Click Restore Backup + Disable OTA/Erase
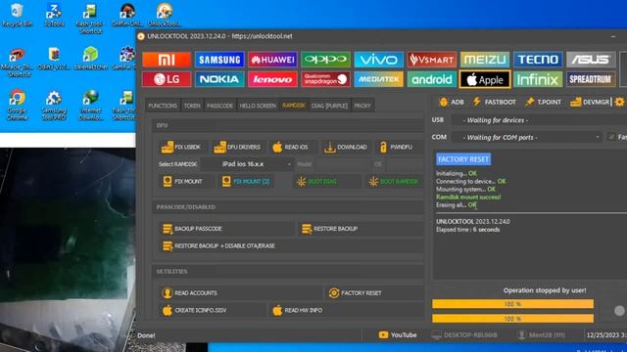This screenshot has width=627, height=352. pyautogui.click(x=291, y=246)
